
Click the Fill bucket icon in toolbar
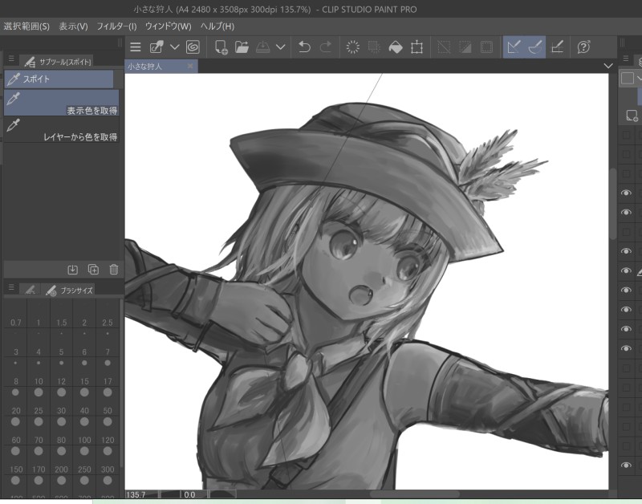(x=395, y=47)
